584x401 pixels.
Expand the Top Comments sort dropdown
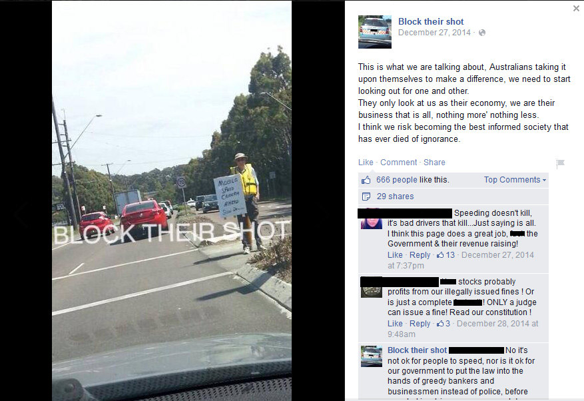click(x=515, y=180)
